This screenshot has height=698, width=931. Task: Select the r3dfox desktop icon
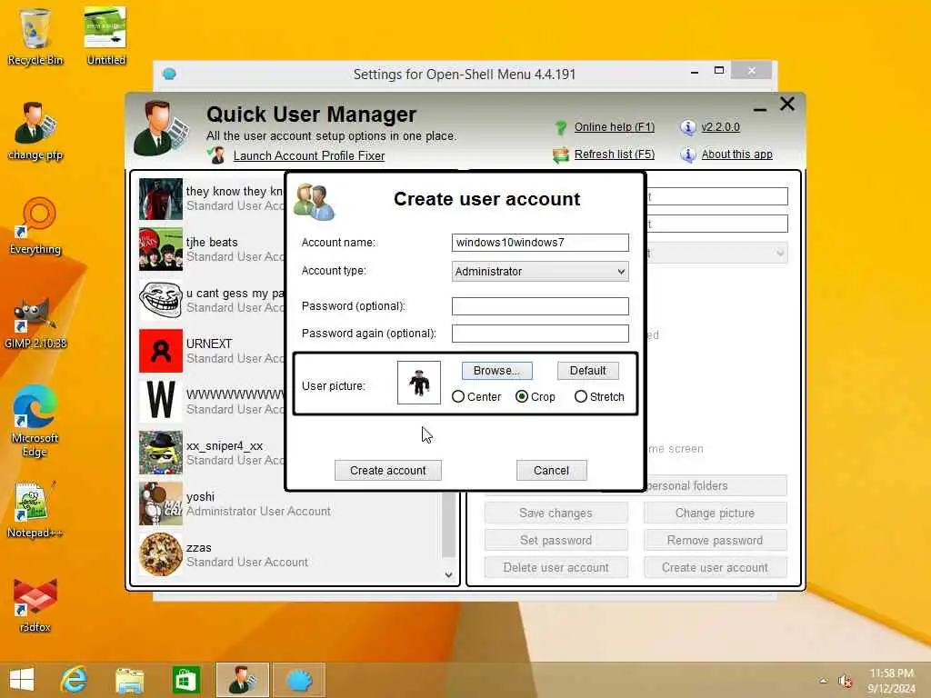(x=35, y=604)
